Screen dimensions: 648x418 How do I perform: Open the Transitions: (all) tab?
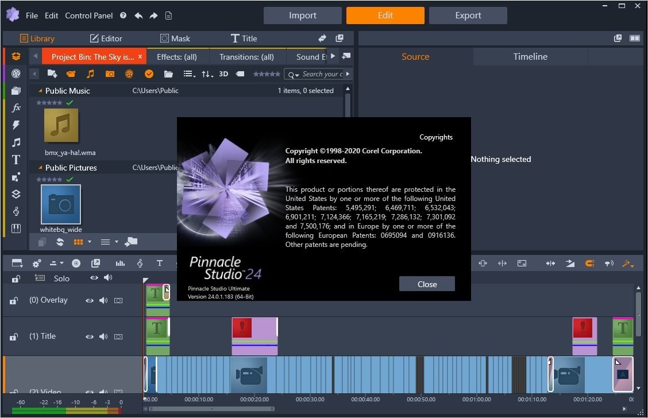pyautogui.click(x=246, y=57)
